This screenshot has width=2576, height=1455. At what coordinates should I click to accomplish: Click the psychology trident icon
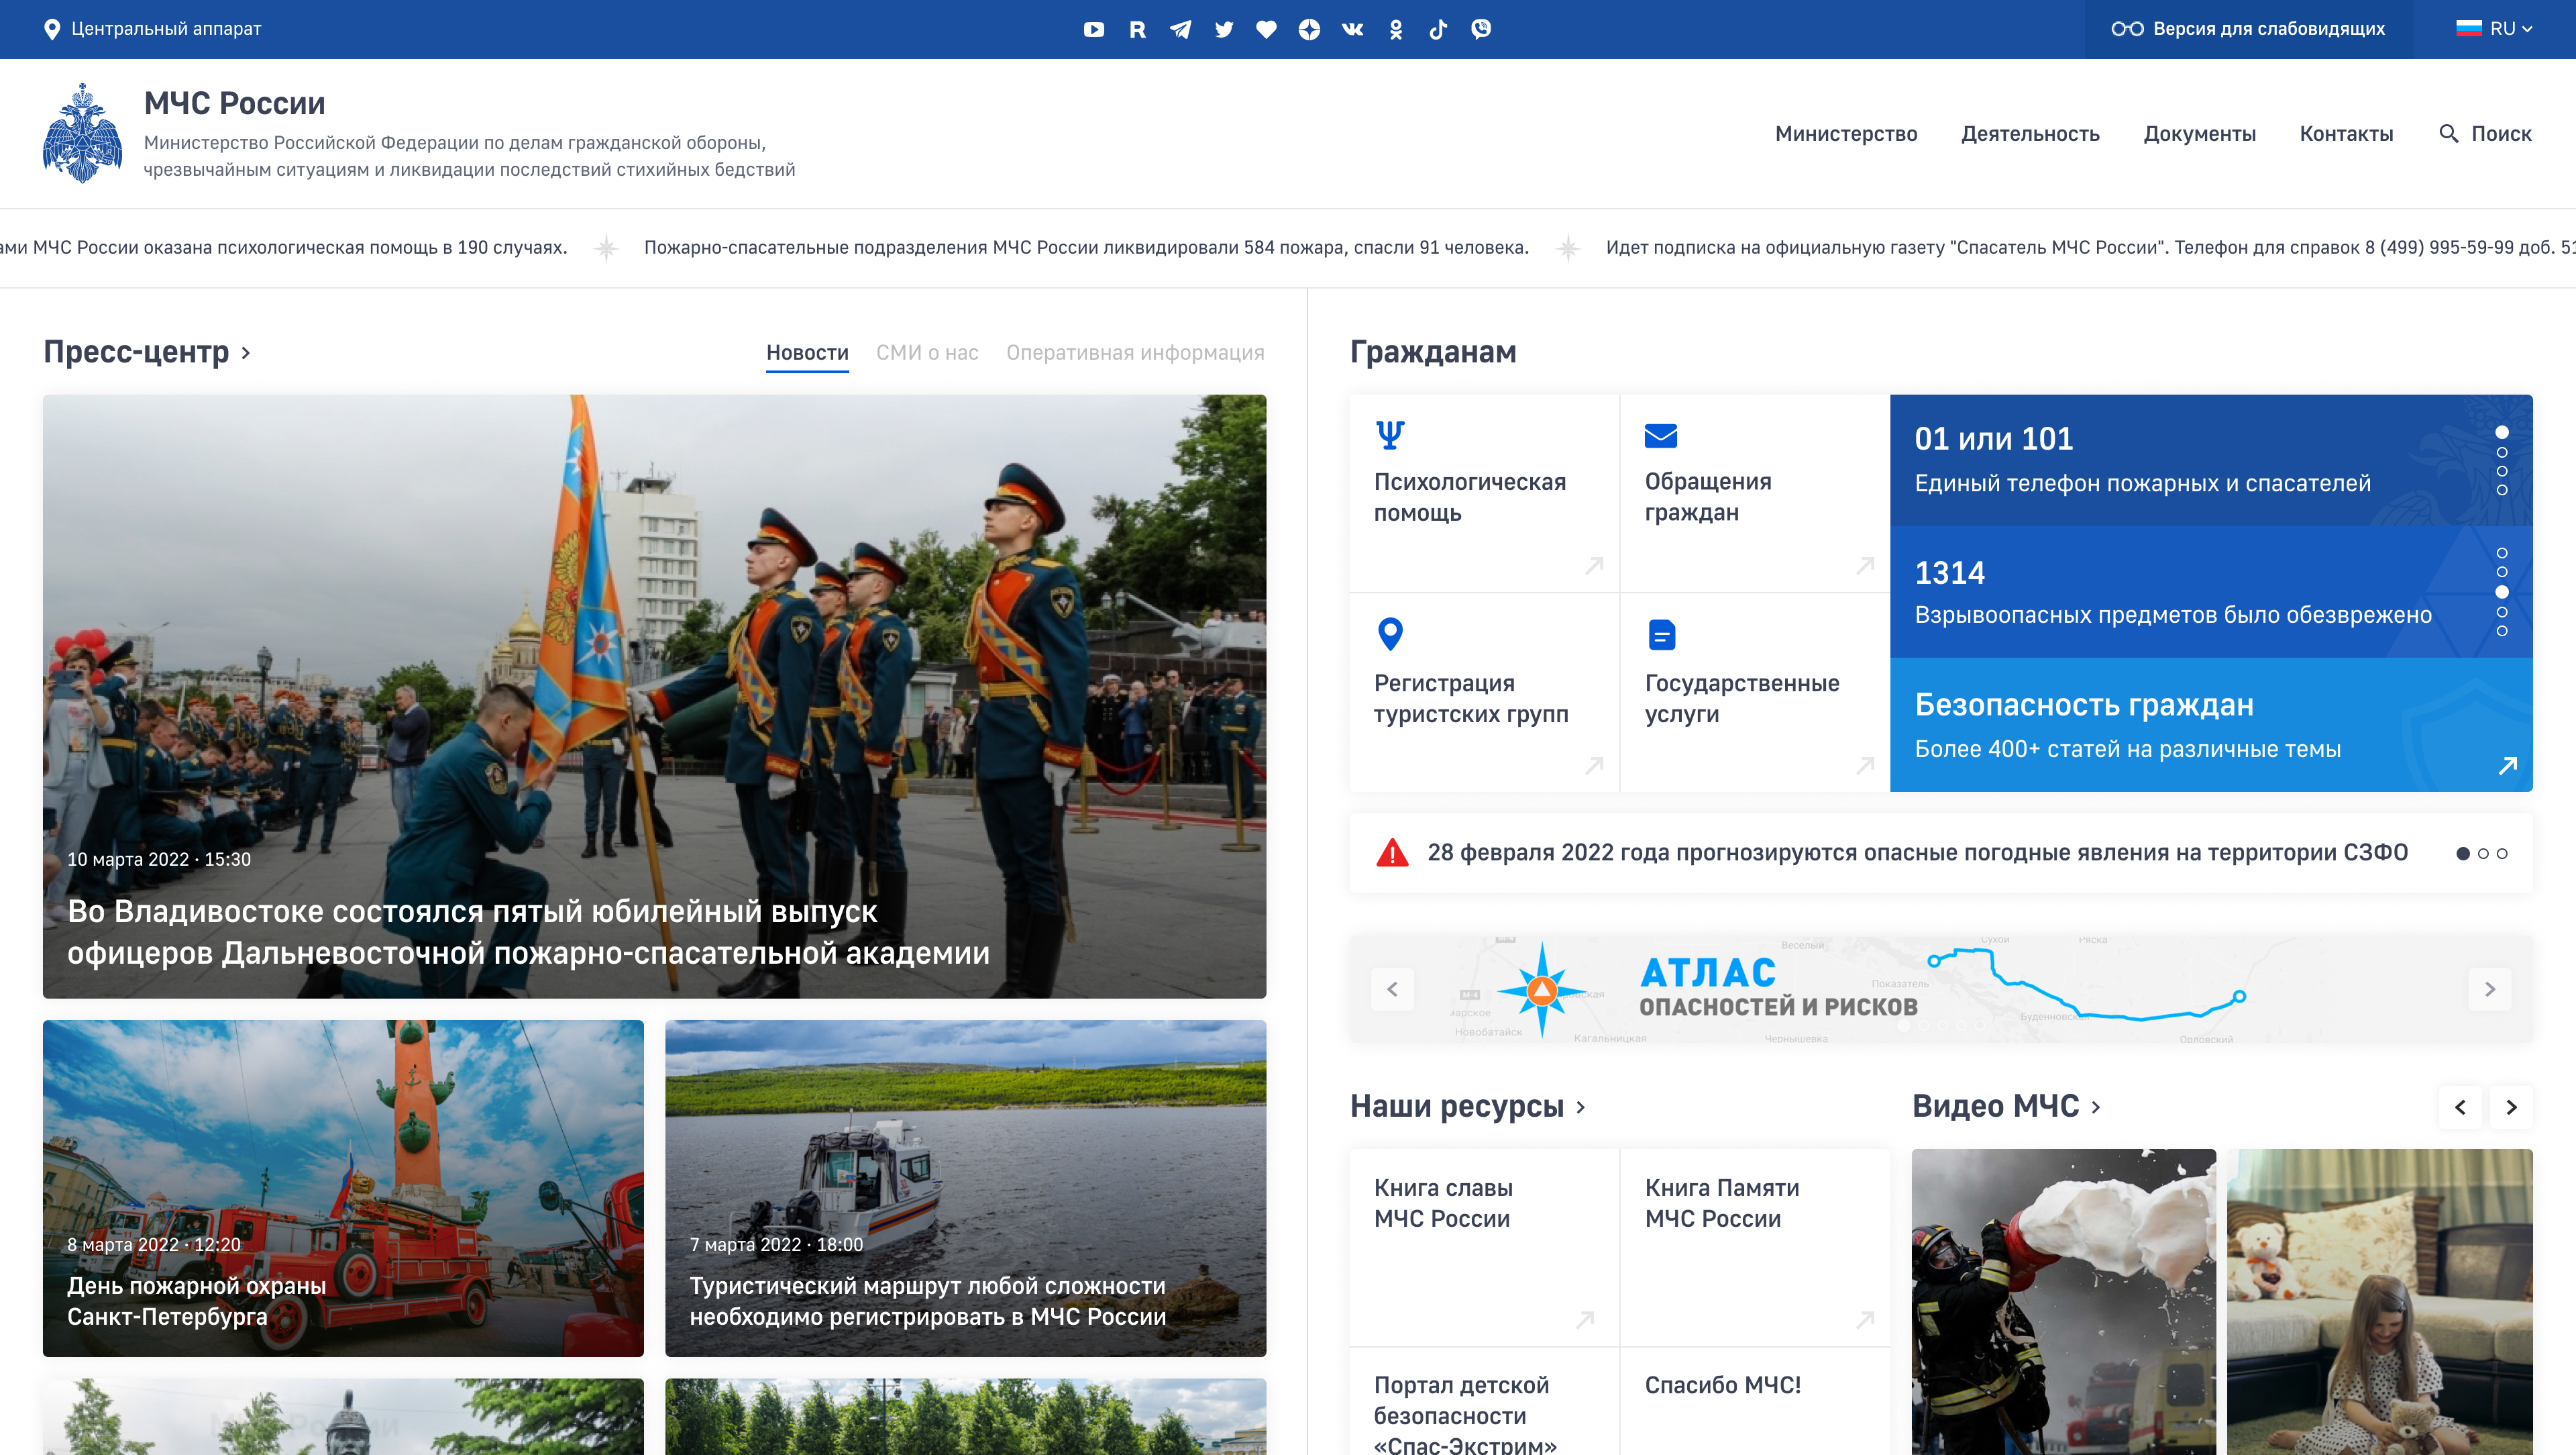click(x=1390, y=434)
